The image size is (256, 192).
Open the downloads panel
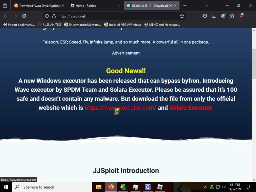click(214, 16)
